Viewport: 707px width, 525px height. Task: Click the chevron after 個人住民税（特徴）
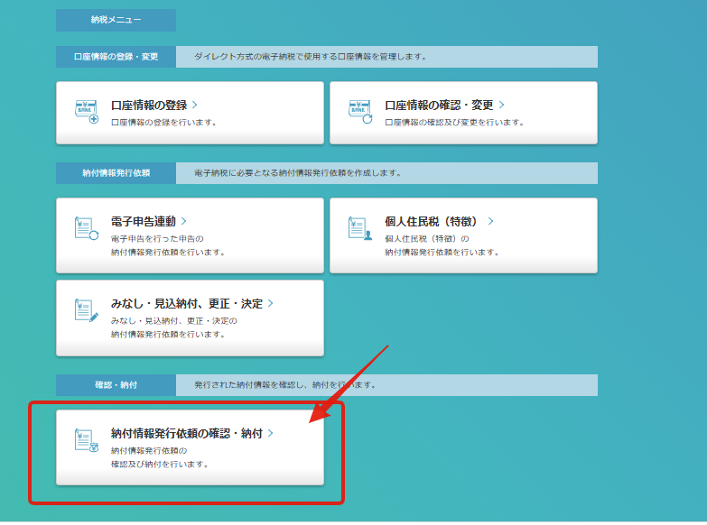point(490,221)
